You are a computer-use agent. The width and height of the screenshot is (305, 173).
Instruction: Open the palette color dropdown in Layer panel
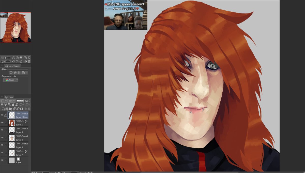pyautogui.click(x=4, y=101)
